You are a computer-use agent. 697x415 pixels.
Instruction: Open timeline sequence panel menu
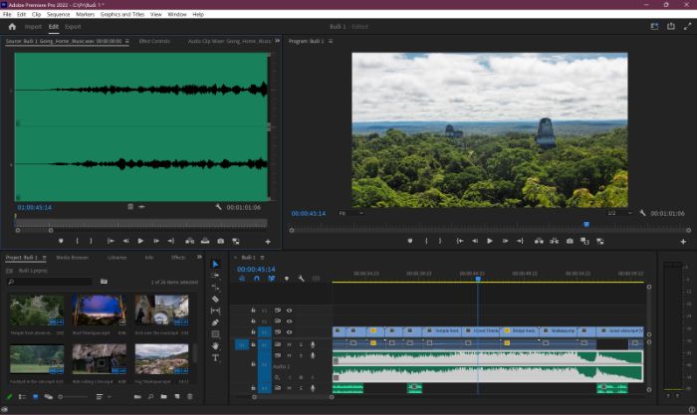pyautogui.click(x=262, y=258)
